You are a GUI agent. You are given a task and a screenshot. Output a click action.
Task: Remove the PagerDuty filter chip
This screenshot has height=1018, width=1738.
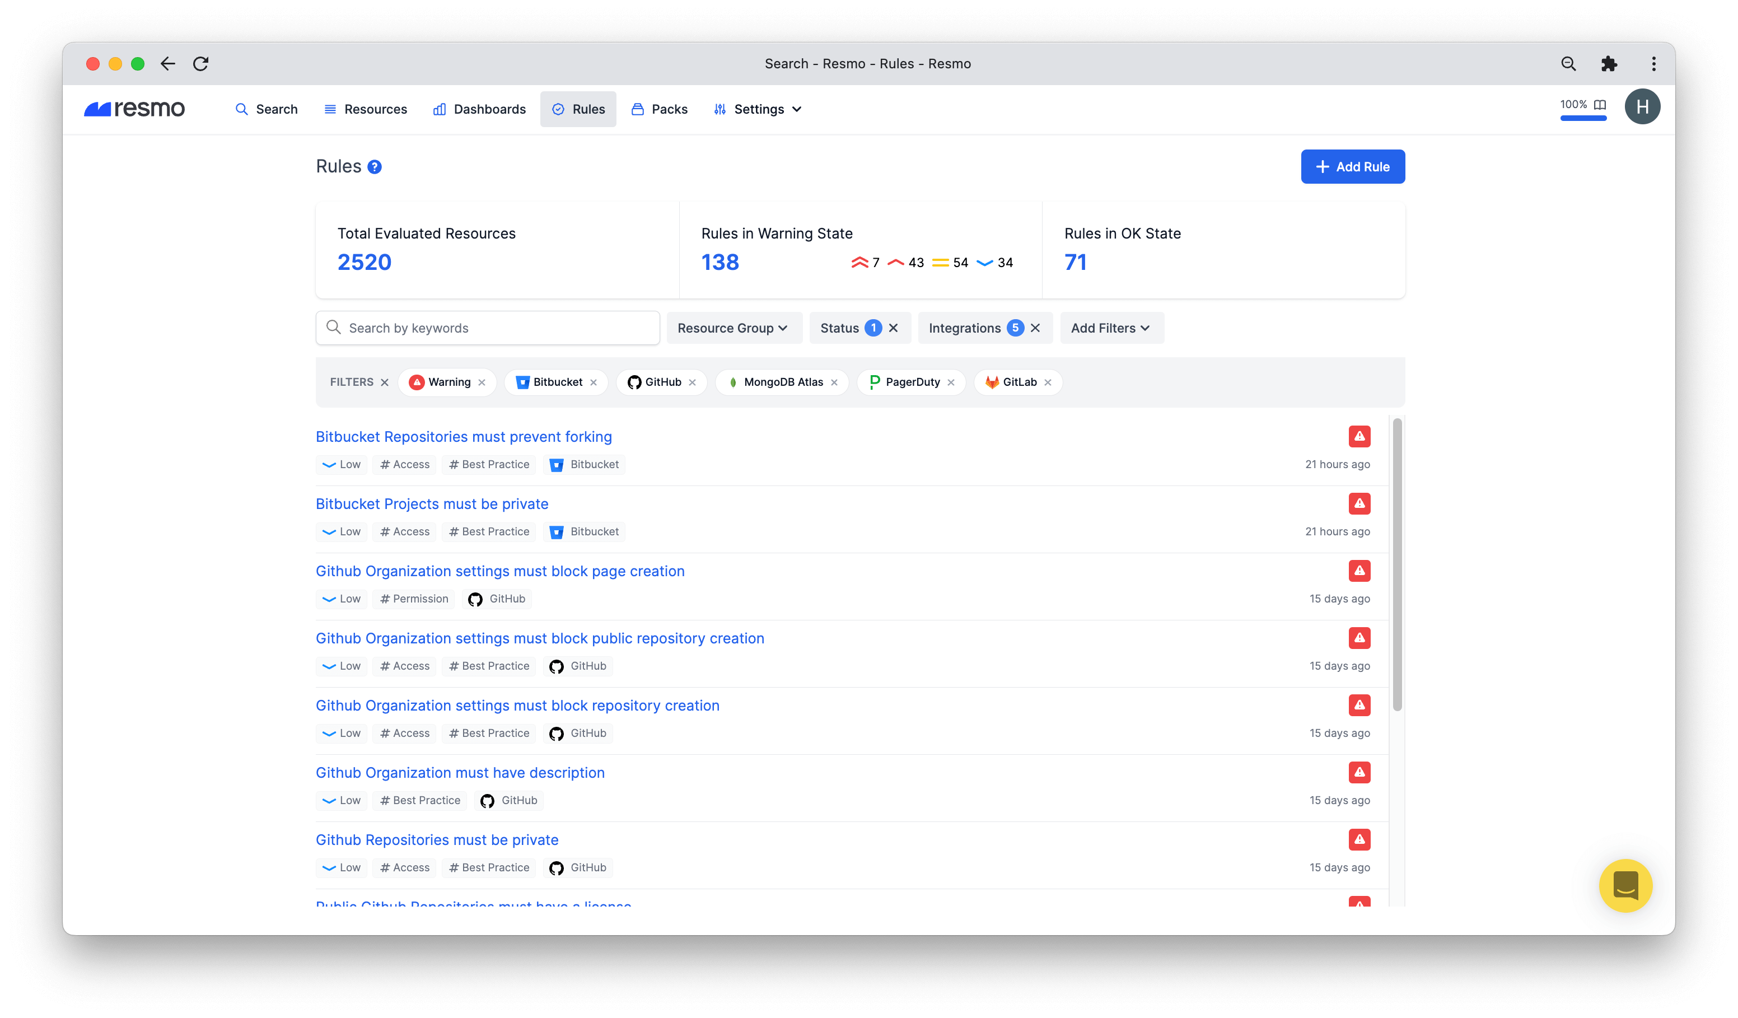(x=951, y=383)
